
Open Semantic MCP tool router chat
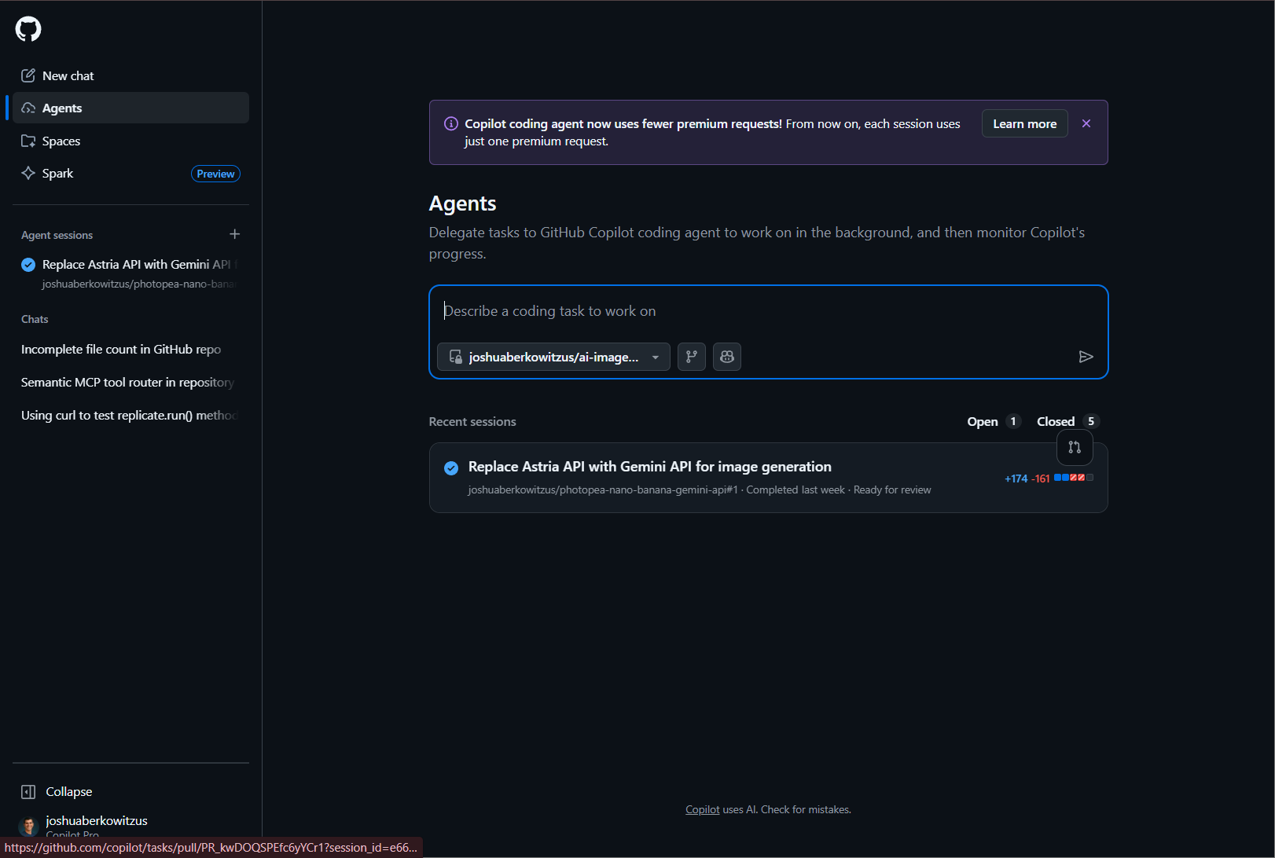[127, 383]
